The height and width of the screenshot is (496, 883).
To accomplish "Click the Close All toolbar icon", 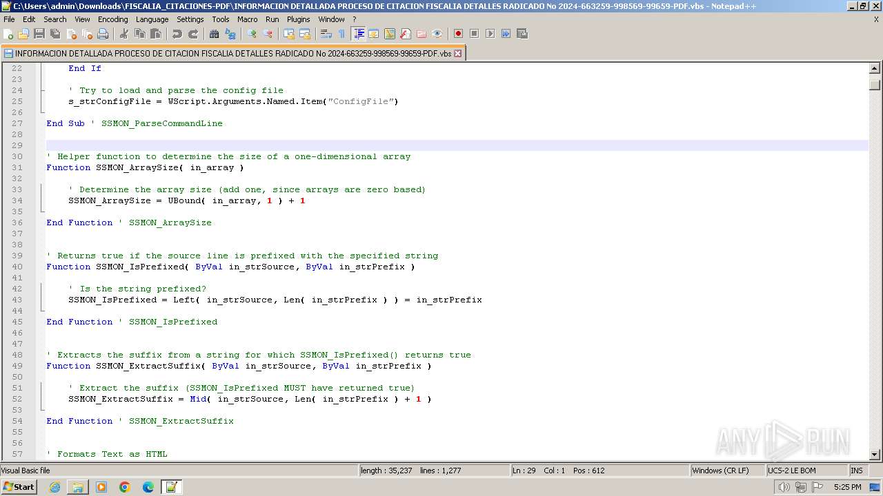I will point(87,34).
